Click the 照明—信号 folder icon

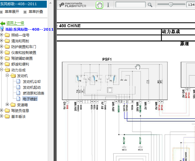coord(7,35)
